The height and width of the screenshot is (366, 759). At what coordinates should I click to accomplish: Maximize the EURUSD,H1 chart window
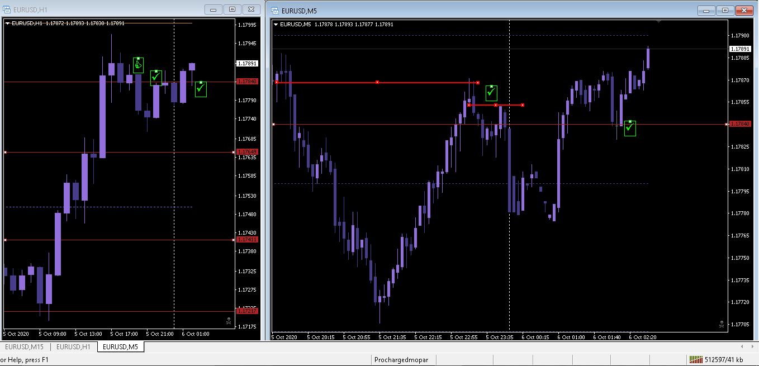pos(232,9)
